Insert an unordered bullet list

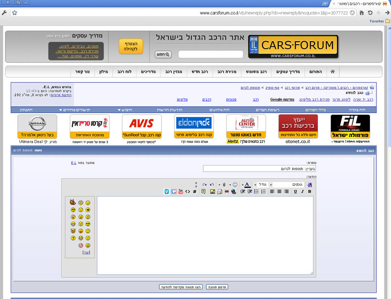[x=256, y=191]
